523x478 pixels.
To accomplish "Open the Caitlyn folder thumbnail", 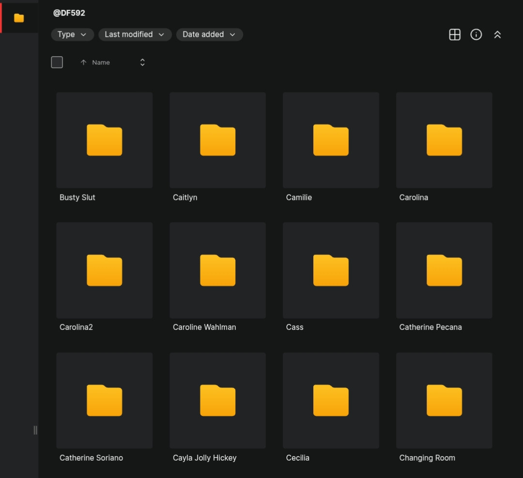I will (x=217, y=140).
